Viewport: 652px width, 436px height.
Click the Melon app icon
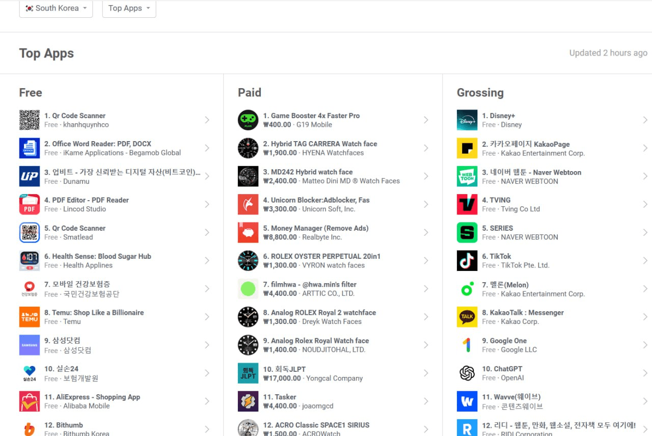coord(467,289)
